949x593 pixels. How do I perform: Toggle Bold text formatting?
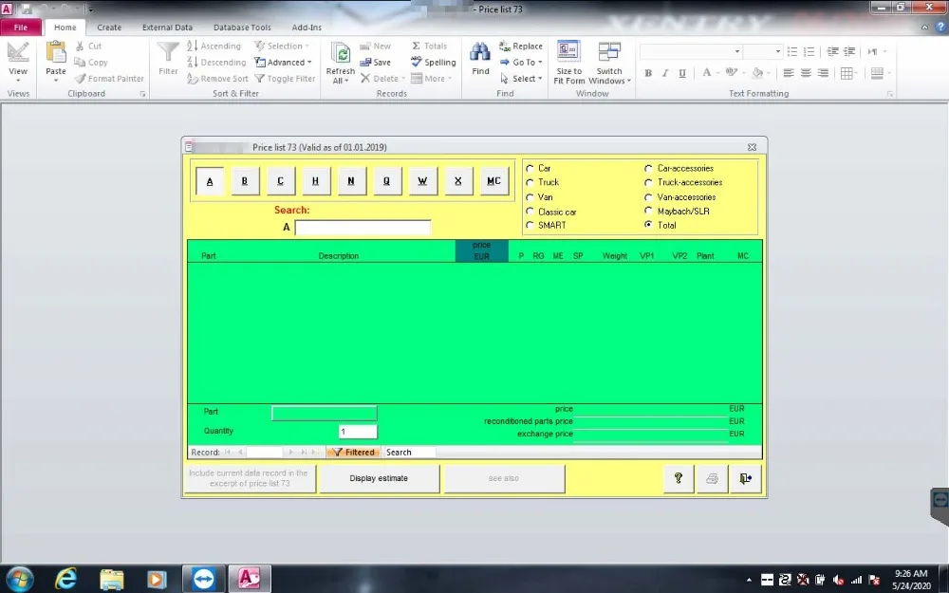(648, 73)
